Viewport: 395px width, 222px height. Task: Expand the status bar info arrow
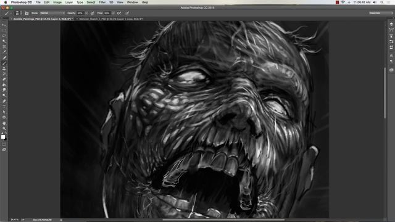(61, 220)
